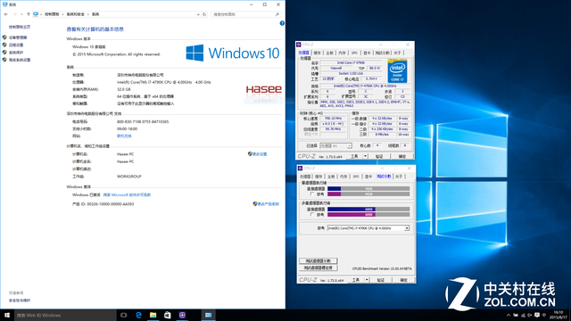Go up one level in Control Panel
Viewport: 571px width, 321px height.
[x=29, y=14]
